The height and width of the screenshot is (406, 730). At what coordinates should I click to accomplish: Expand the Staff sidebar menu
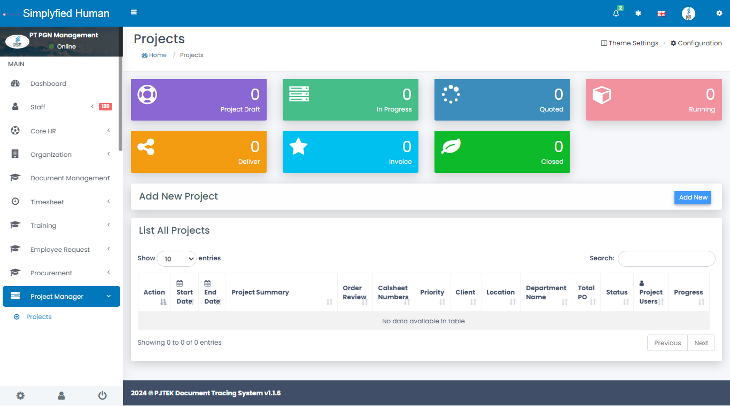[38, 107]
